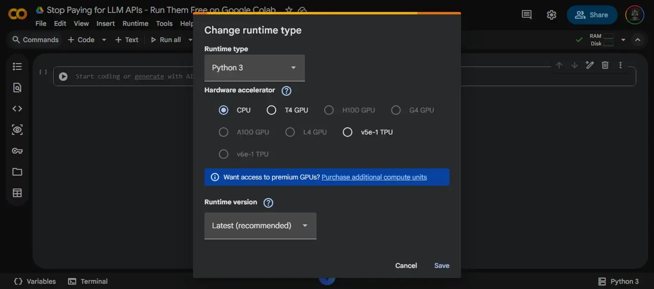Expand the Code insert dropdown arrow
654x289 pixels.
[104, 40]
